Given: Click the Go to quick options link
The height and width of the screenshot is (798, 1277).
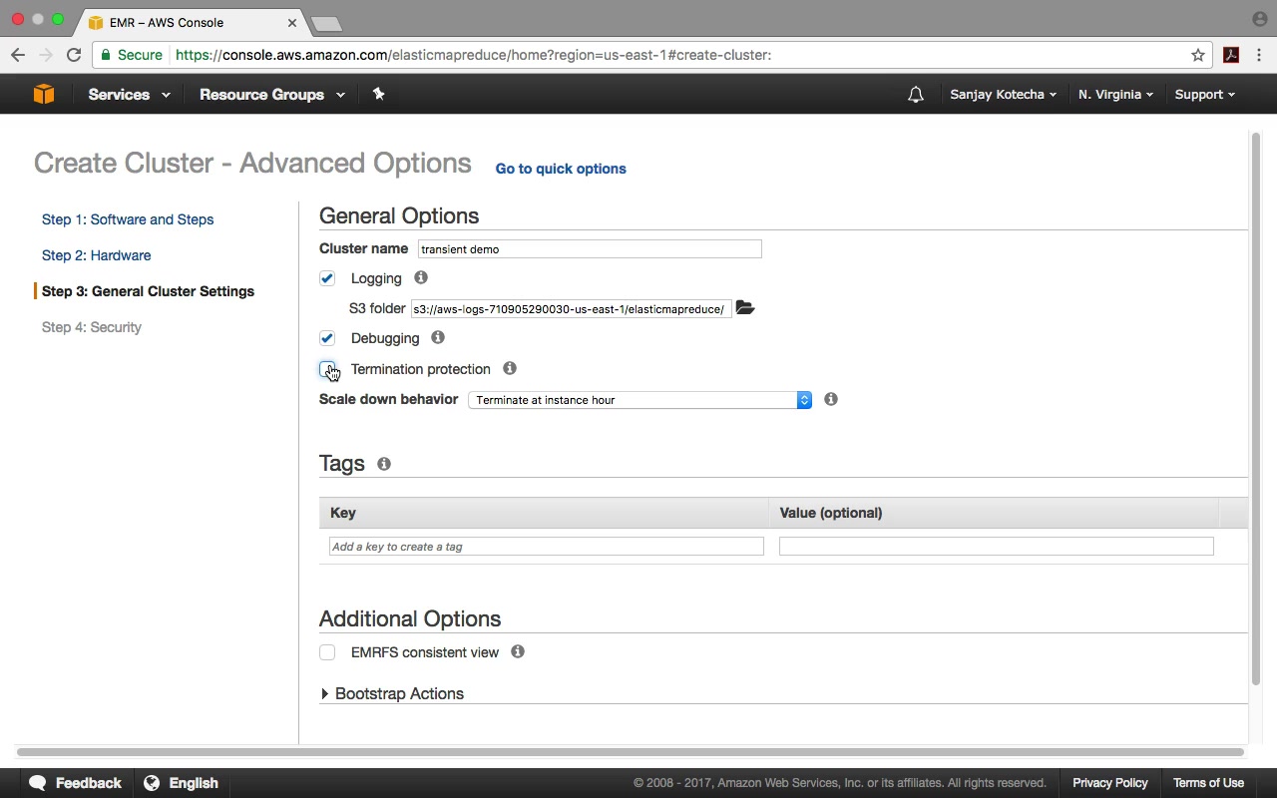Looking at the screenshot, I should click(x=561, y=169).
